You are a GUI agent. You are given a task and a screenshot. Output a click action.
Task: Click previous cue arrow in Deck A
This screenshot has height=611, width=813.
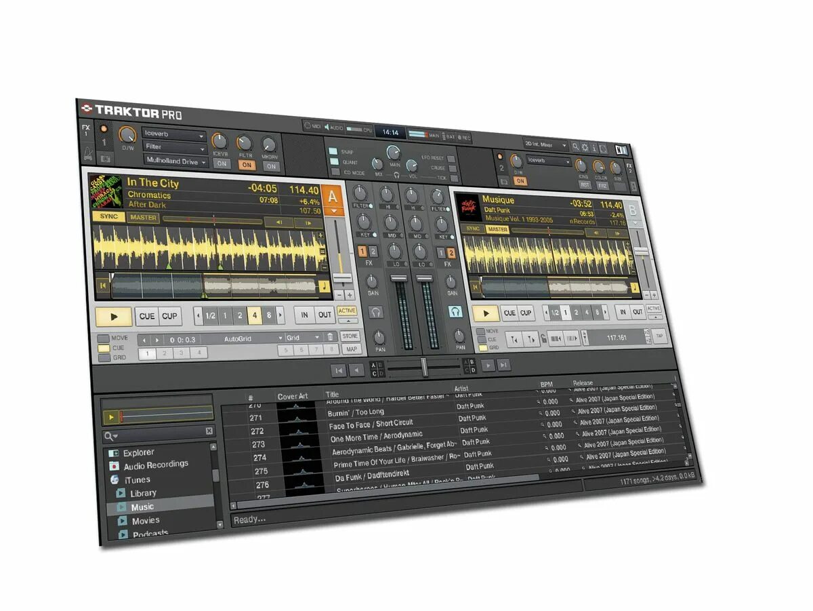[144, 339]
